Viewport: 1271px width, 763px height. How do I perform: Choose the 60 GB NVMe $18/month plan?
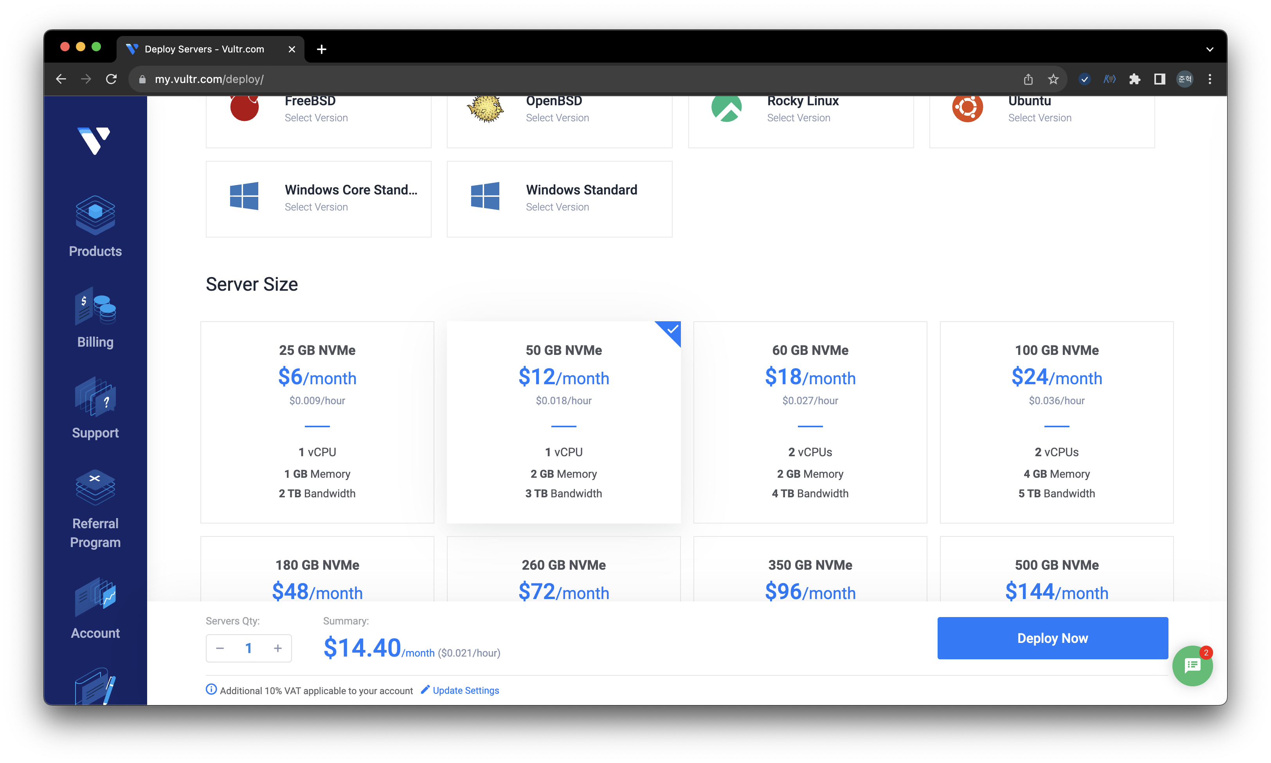click(x=810, y=422)
